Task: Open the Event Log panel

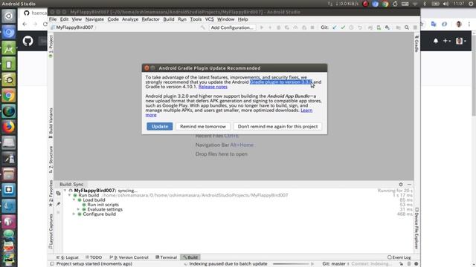Action: click(x=399, y=257)
